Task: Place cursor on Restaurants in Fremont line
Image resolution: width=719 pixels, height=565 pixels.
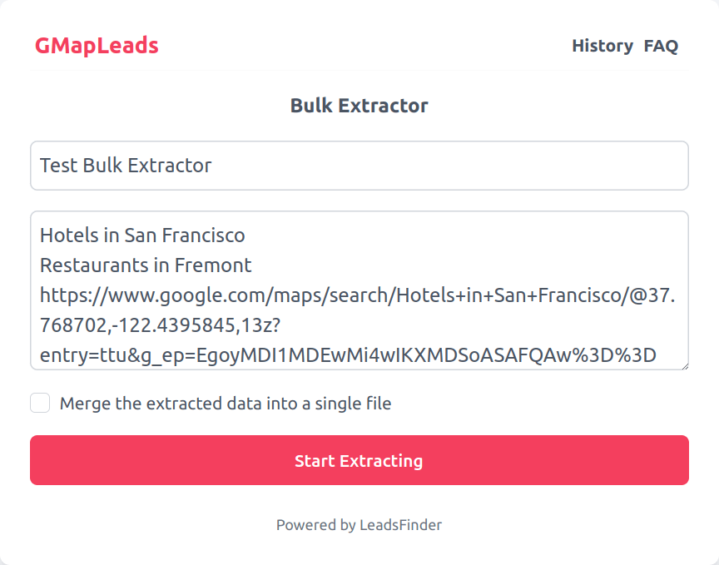Action: pyautogui.click(x=146, y=265)
